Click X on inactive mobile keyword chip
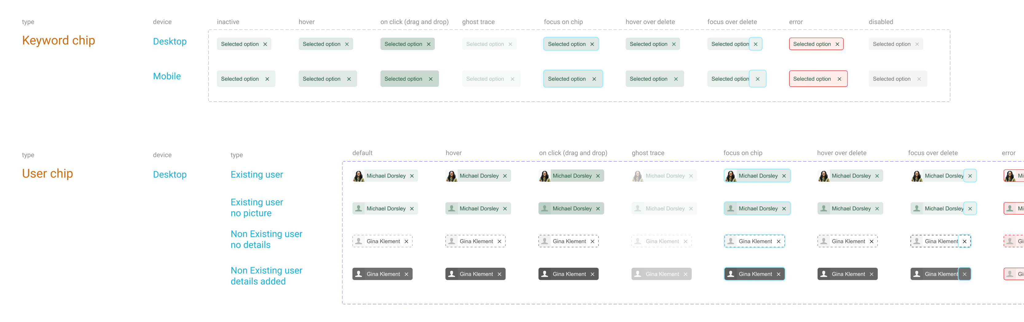The image size is (1024, 322). point(267,79)
